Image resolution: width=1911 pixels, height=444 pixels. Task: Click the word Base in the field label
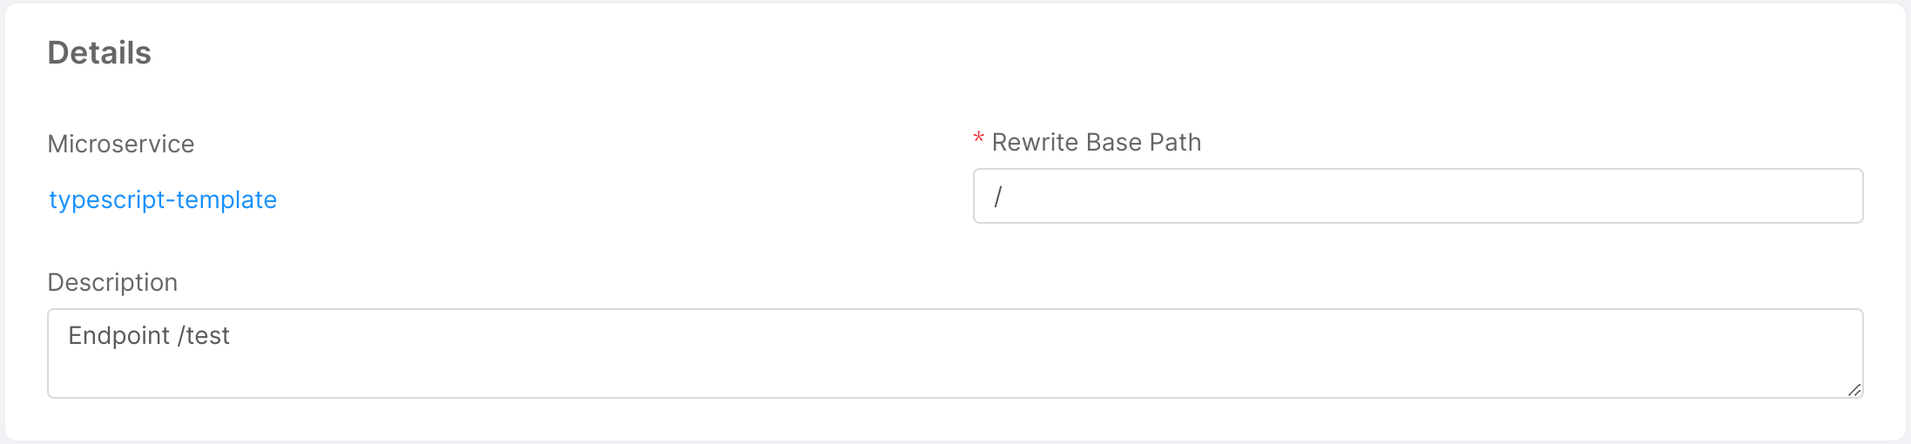pos(1112,142)
